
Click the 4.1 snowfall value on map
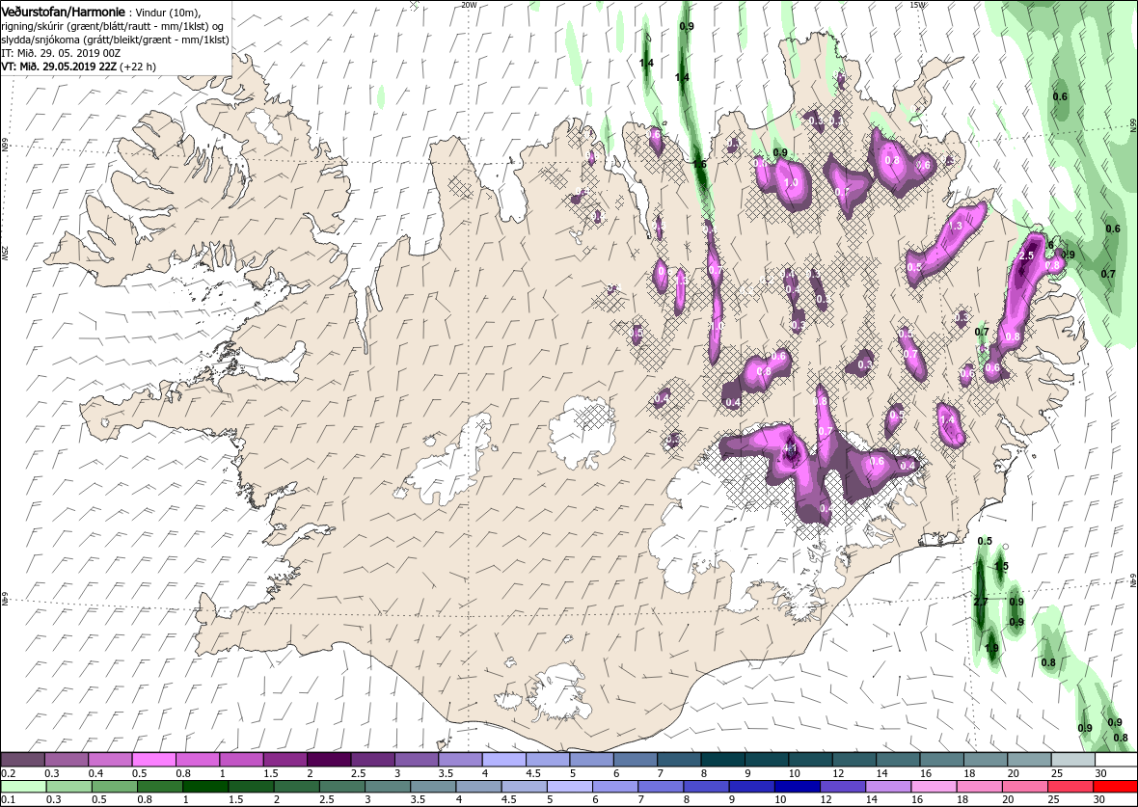pyautogui.click(x=791, y=449)
